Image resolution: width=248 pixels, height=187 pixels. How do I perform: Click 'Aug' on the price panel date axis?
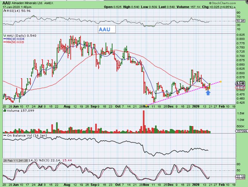click(x=67, y=107)
